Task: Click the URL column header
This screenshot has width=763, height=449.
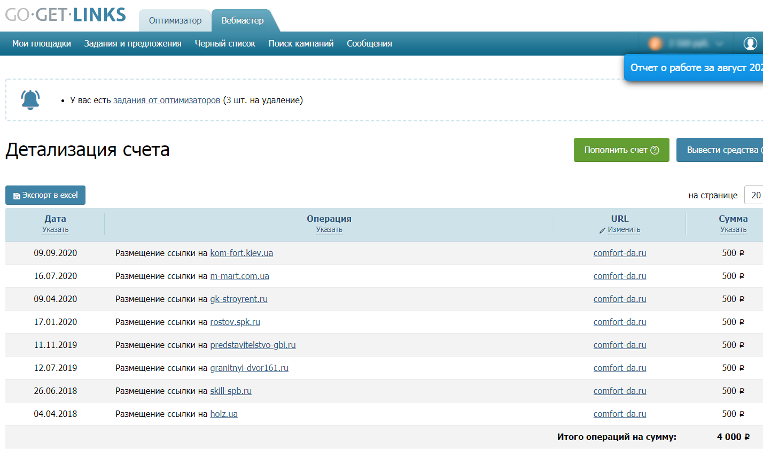Action: pyautogui.click(x=620, y=219)
